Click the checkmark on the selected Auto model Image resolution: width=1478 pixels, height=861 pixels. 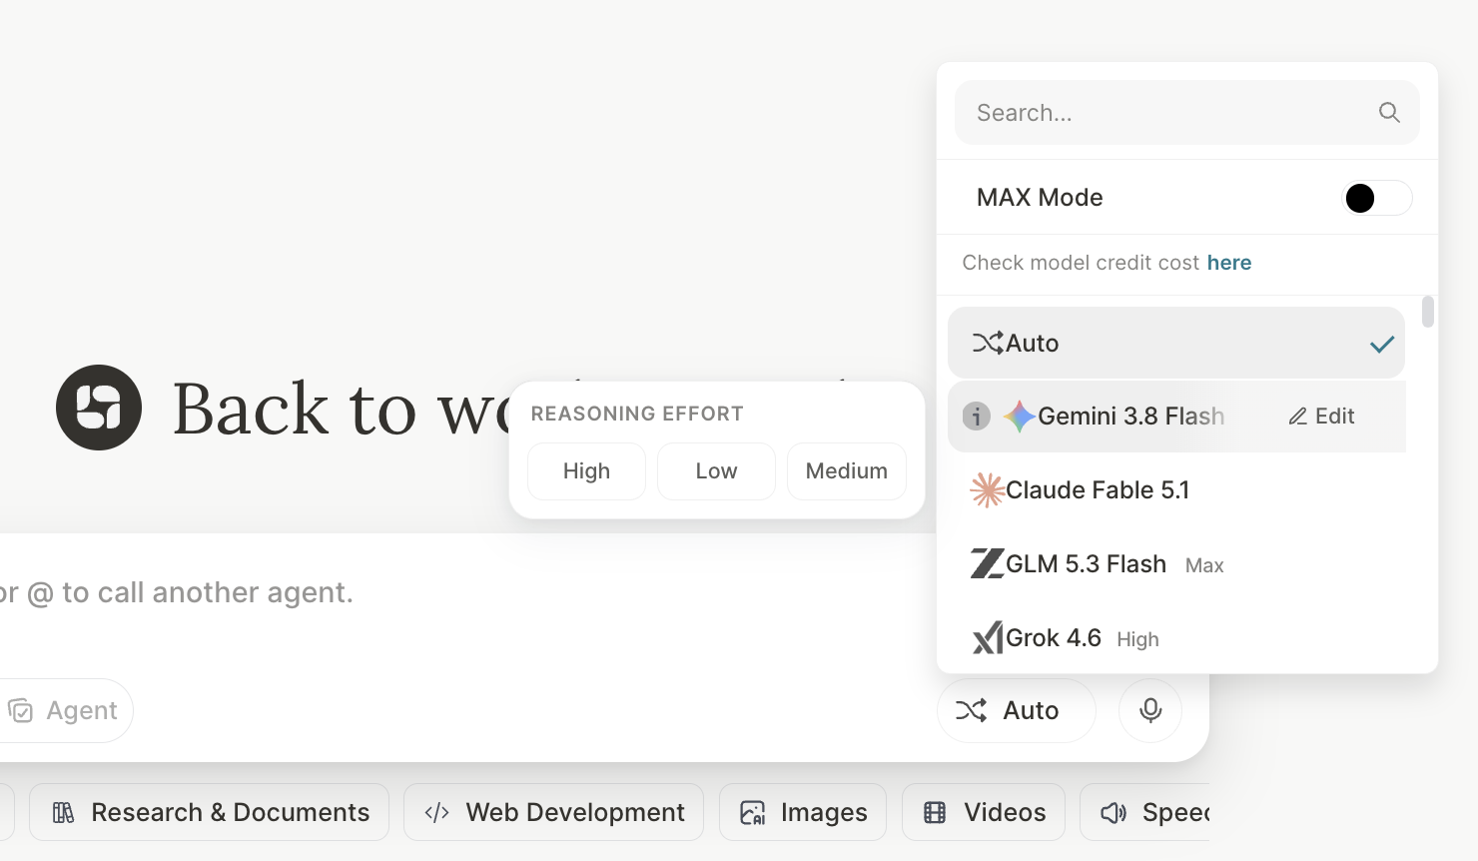pyautogui.click(x=1382, y=344)
